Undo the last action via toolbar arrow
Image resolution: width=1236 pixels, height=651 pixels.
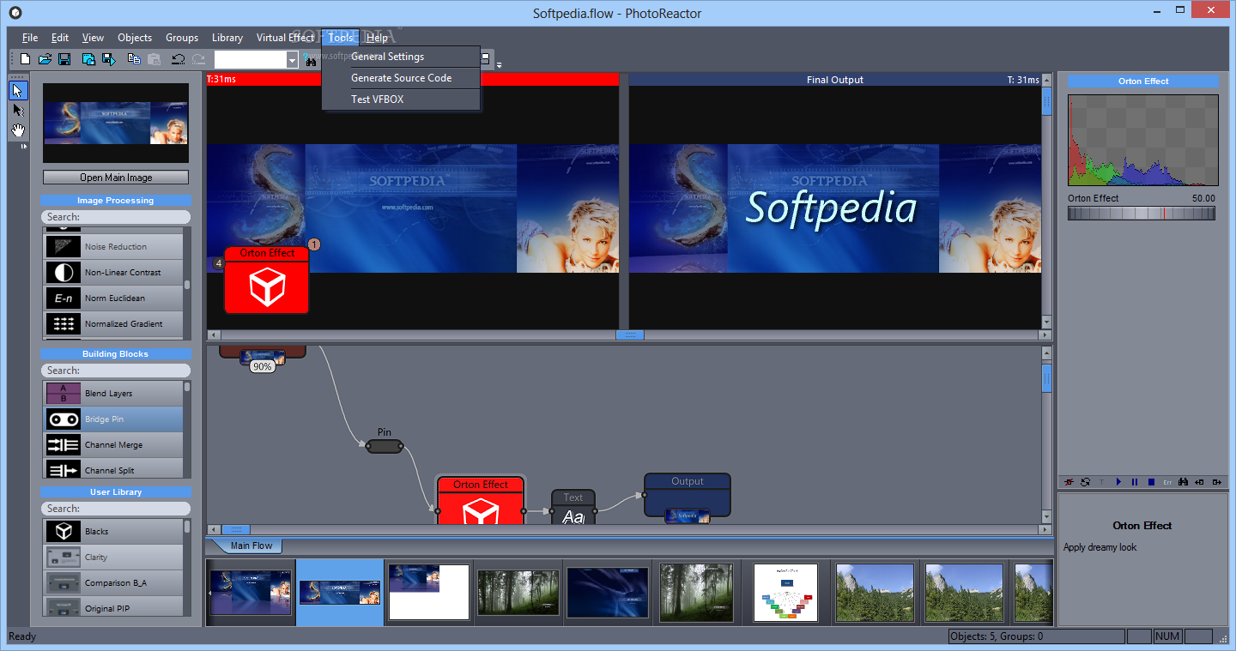point(178,59)
